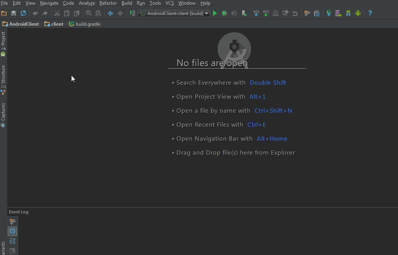The width and height of the screenshot is (398, 255).
Task: Click the Show History icon after VCS commit
Action: pos(276,13)
